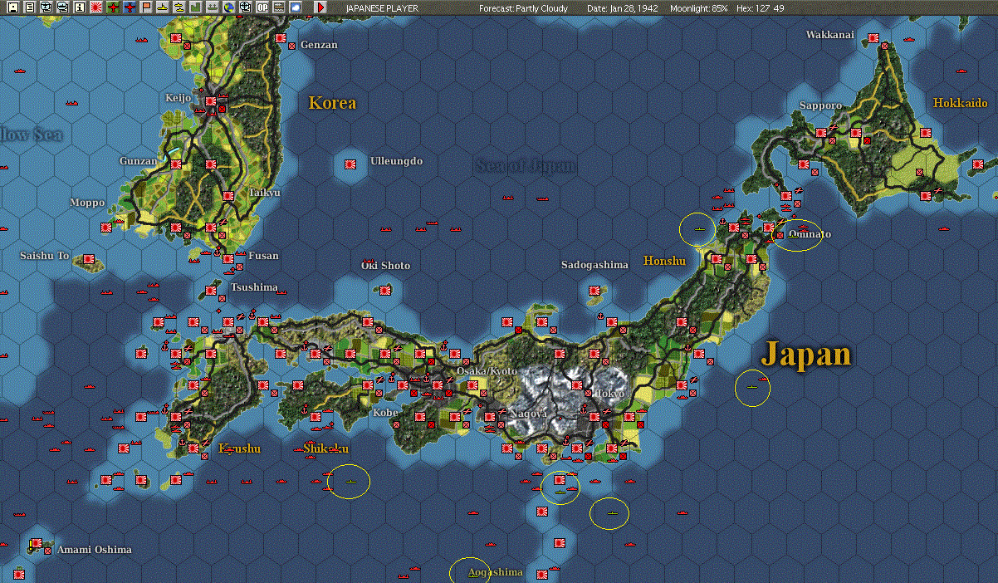Click the Fusan city label
998x583 pixels.
(263, 256)
